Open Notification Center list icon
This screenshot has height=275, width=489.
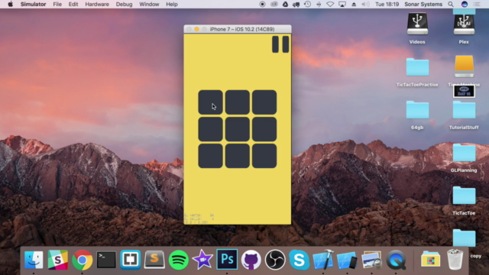click(x=477, y=5)
